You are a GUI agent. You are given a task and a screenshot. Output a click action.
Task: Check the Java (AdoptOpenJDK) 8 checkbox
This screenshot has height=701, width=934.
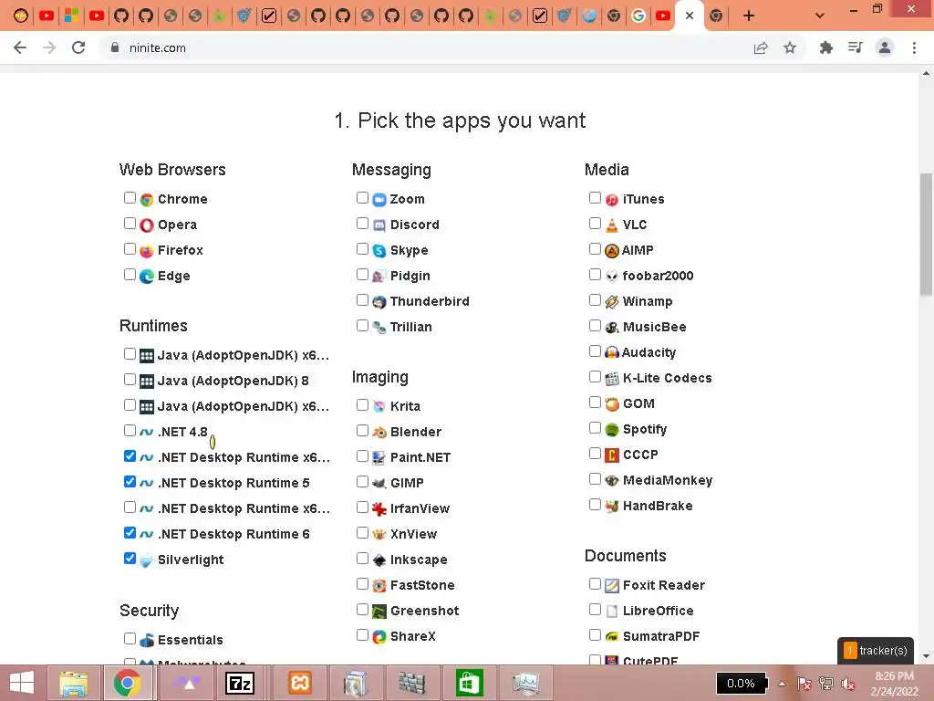point(130,379)
